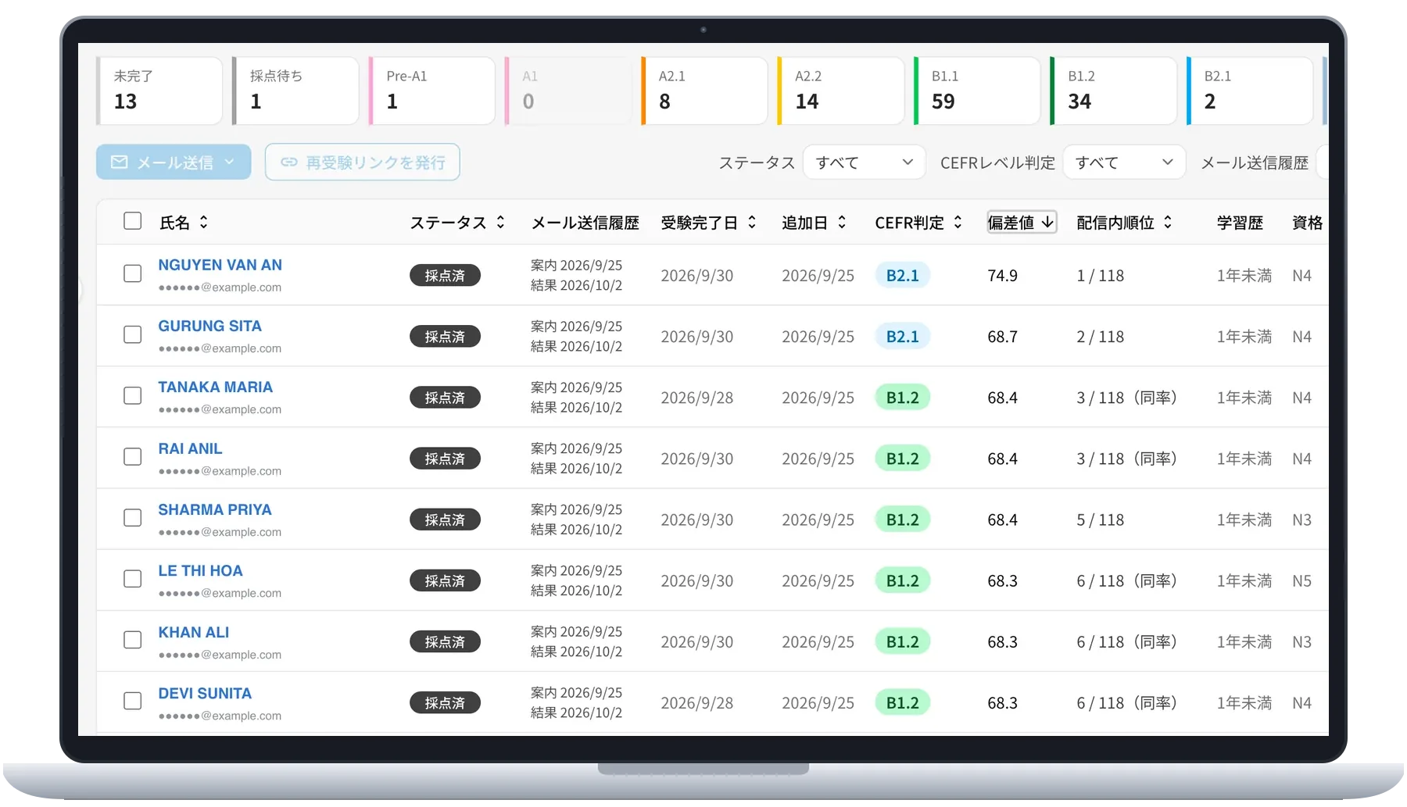Tick the LE THI HOA checkbox
The image size is (1407, 807).
[x=133, y=579]
